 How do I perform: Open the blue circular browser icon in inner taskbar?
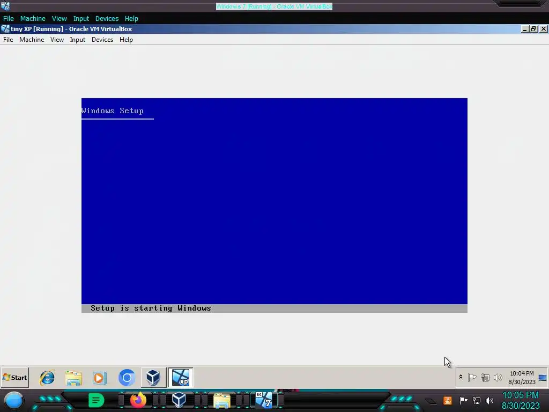(x=127, y=378)
